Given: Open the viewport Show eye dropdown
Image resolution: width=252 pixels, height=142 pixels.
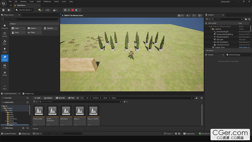Looking at the screenshot, I should click(x=188, y=15).
